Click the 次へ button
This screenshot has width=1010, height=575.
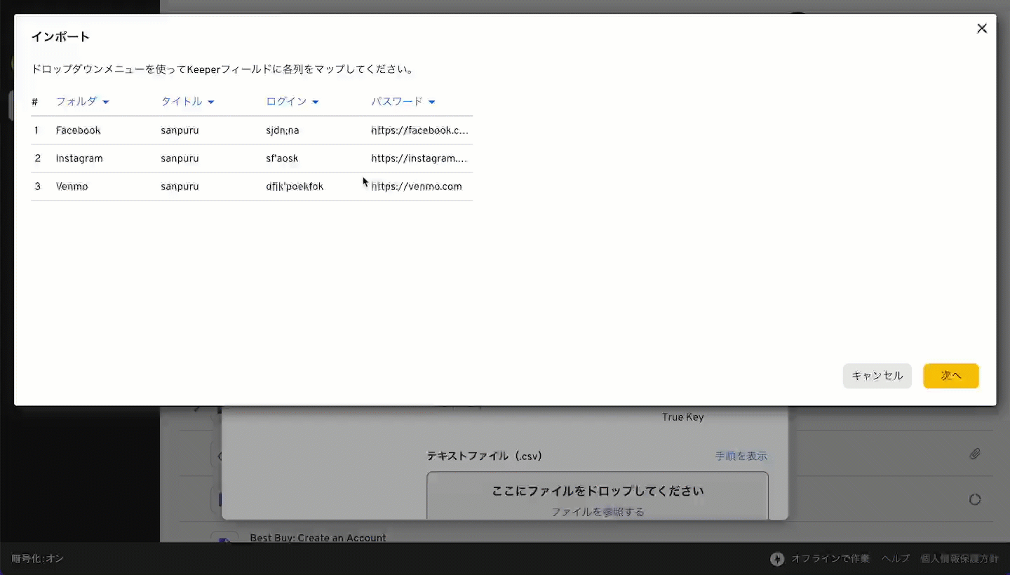pyautogui.click(x=950, y=376)
